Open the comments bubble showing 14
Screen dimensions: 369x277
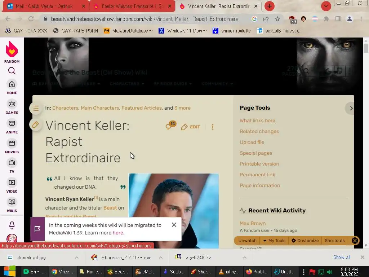pyautogui.click(x=170, y=126)
